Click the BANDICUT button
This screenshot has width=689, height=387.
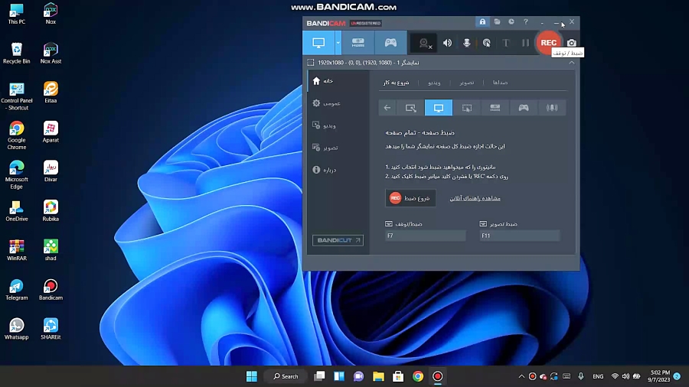pyautogui.click(x=338, y=240)
